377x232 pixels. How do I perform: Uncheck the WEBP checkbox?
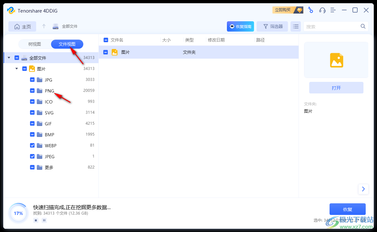[32, 145]
